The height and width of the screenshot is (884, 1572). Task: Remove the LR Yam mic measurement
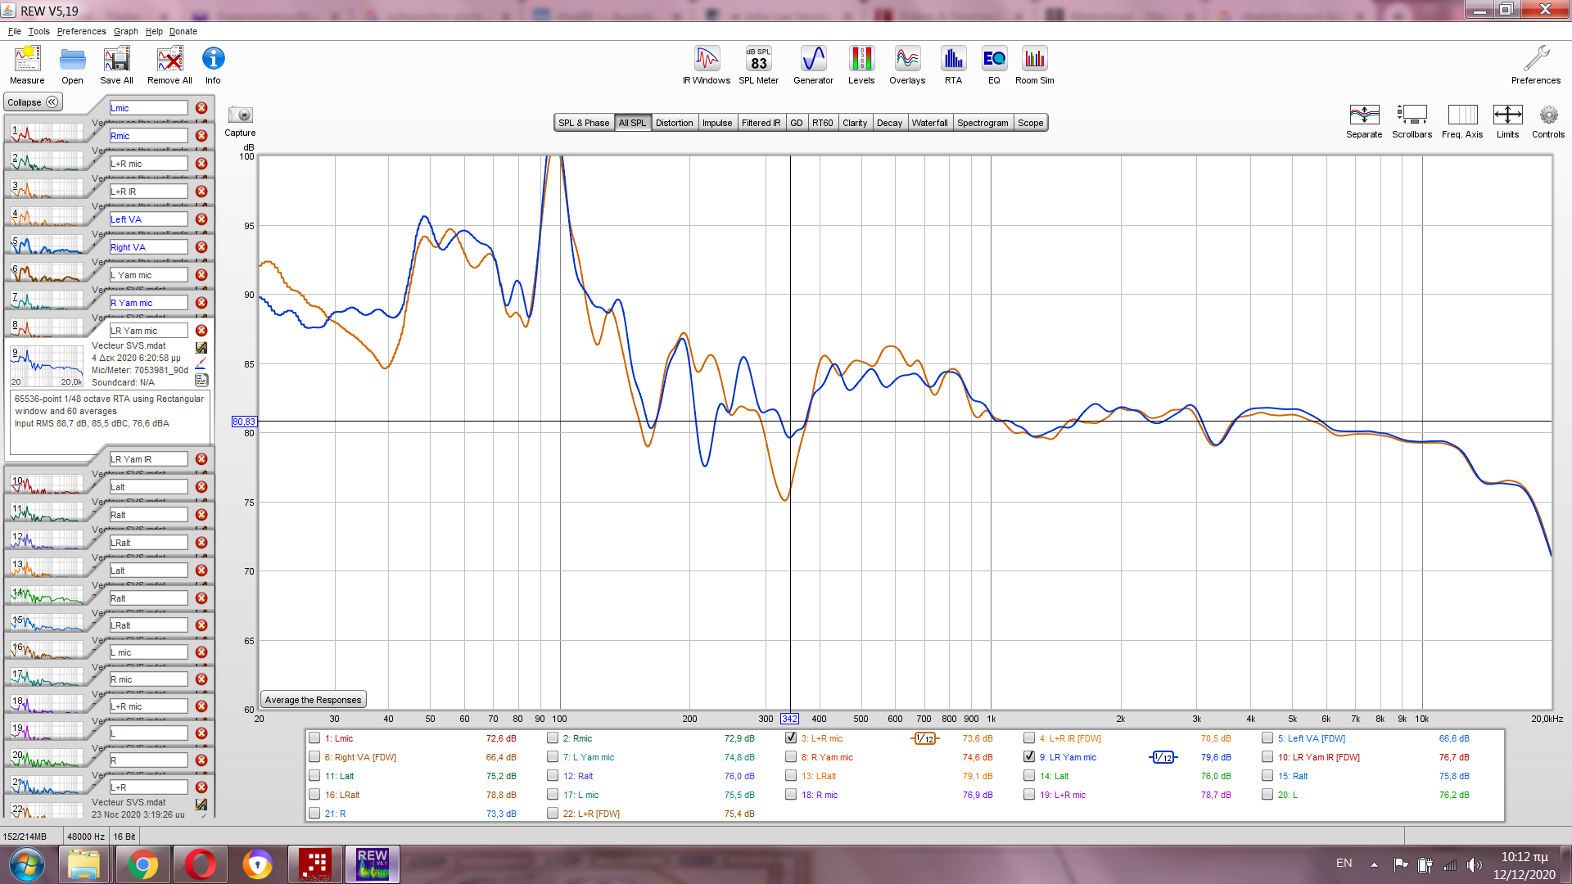click(x=201, y=331)
